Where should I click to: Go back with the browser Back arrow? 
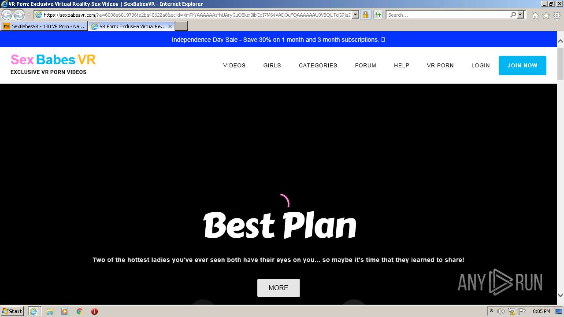7,15
